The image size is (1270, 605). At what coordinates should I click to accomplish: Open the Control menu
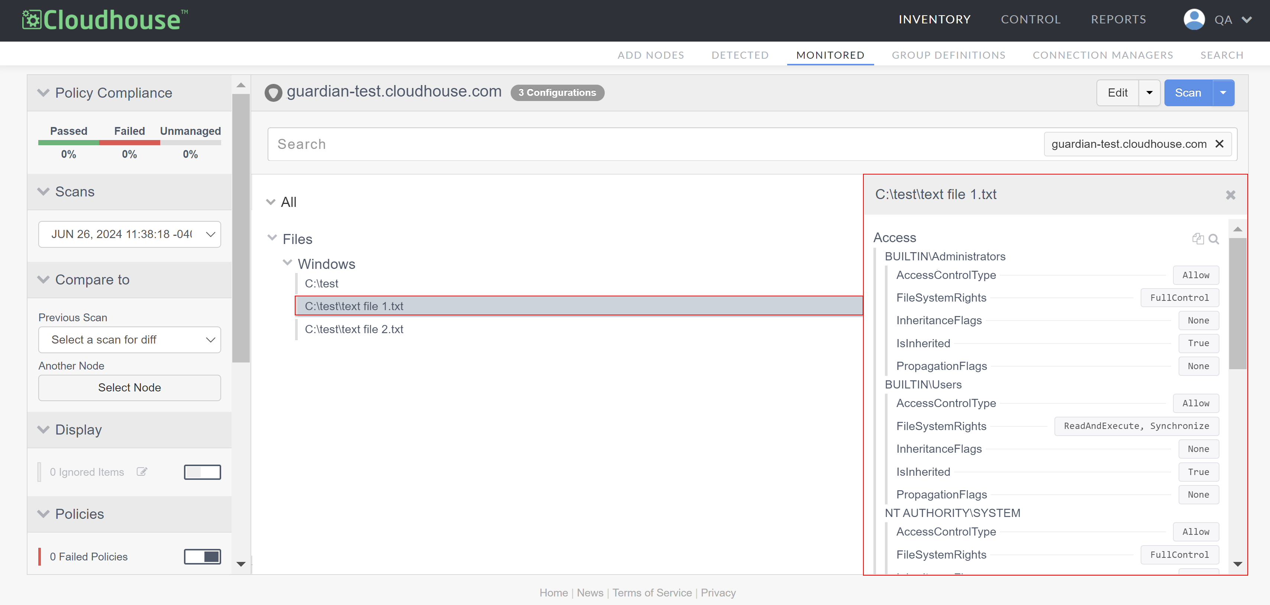[1030, 19]
